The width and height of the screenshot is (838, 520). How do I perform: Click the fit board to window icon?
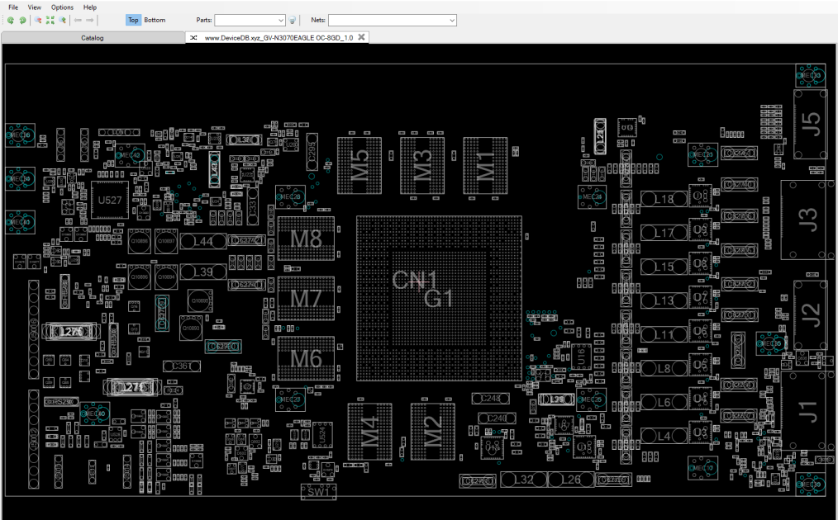[50, 21]
